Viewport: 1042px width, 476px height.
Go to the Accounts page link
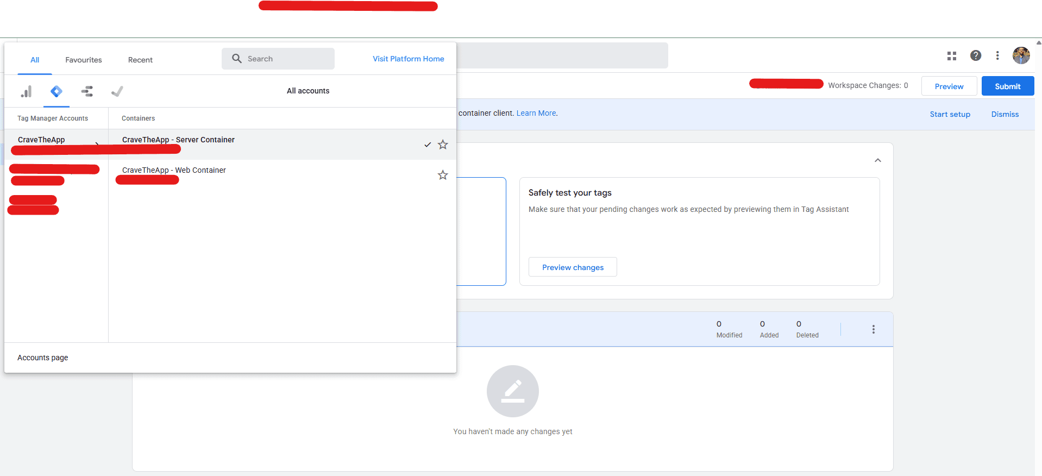(43, 358)
